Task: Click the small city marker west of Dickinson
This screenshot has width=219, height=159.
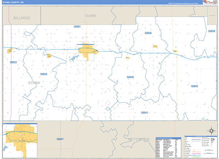Action: (49, 56)
